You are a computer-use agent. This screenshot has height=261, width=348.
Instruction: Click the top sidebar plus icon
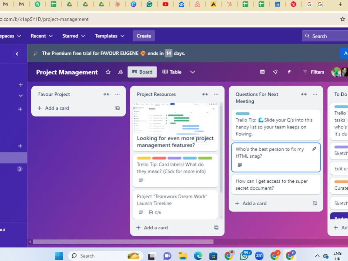point(21,85)
